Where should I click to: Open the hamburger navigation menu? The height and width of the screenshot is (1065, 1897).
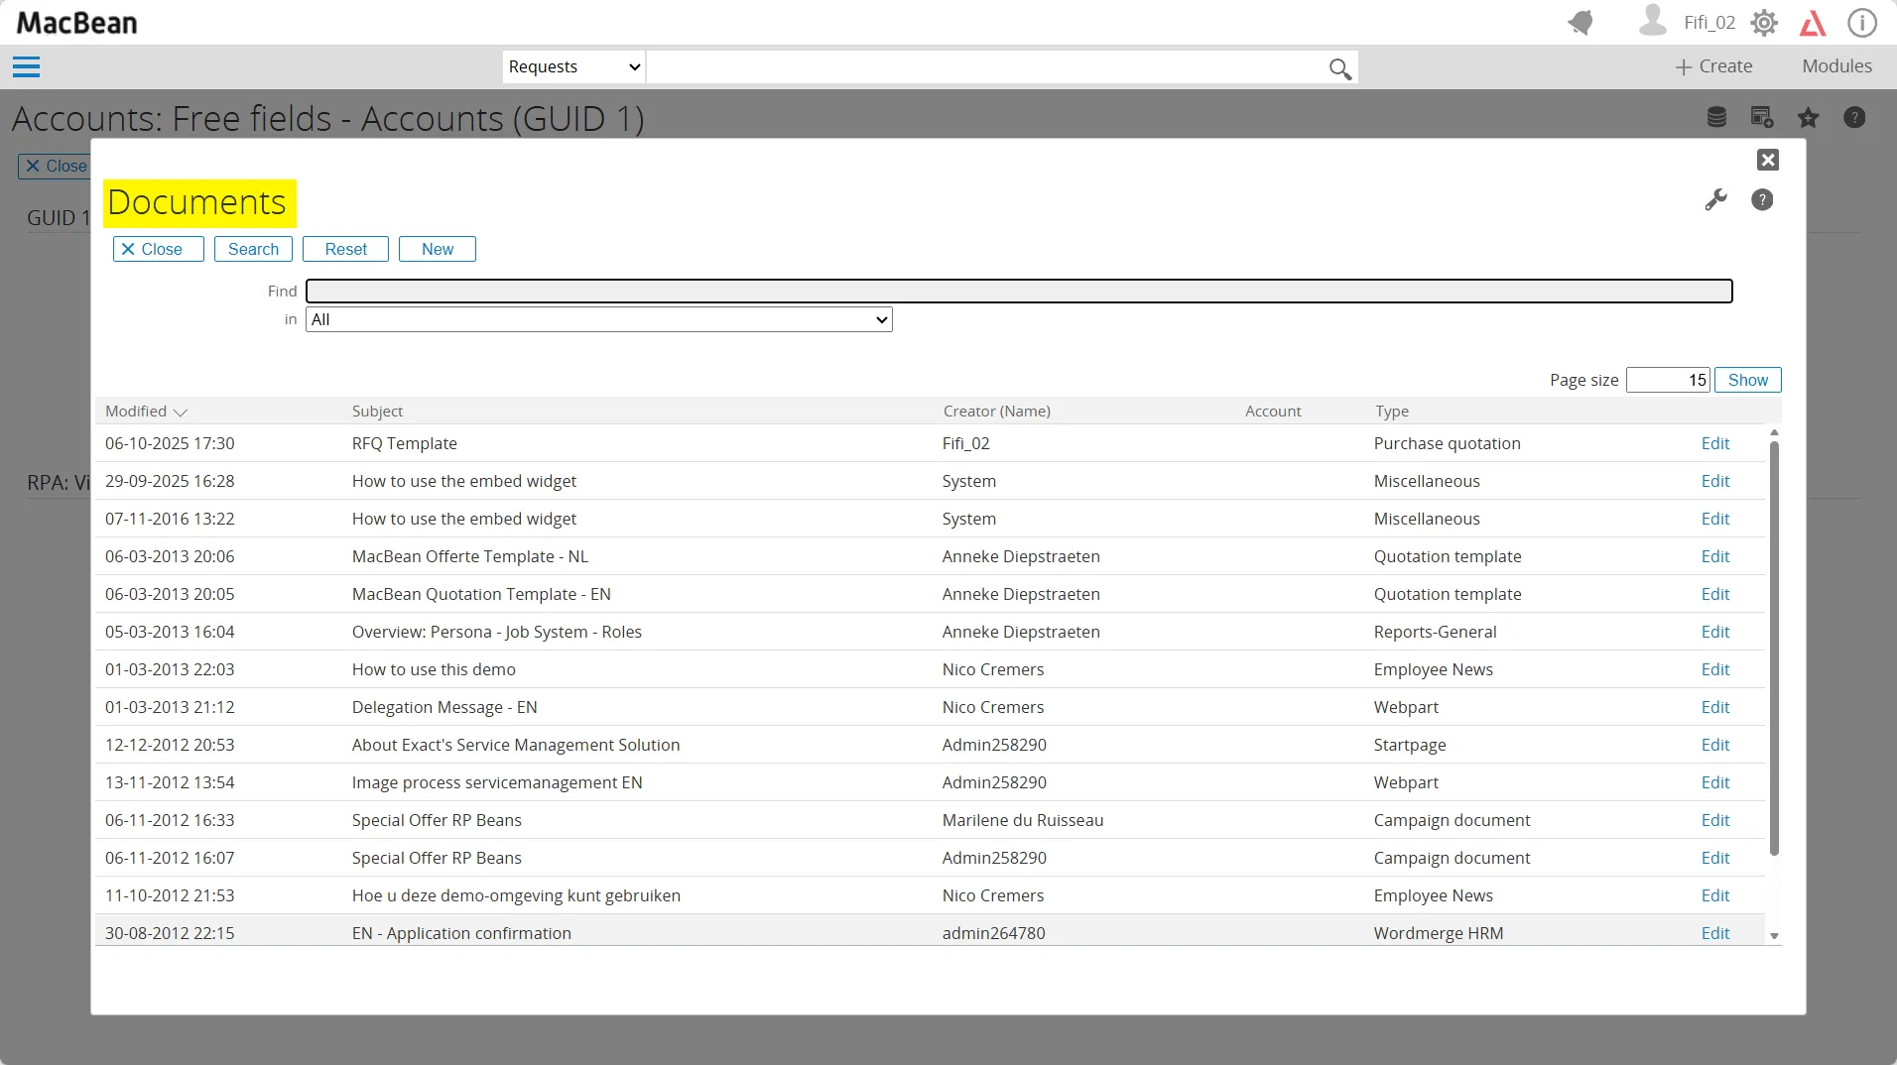click(26, 67)
